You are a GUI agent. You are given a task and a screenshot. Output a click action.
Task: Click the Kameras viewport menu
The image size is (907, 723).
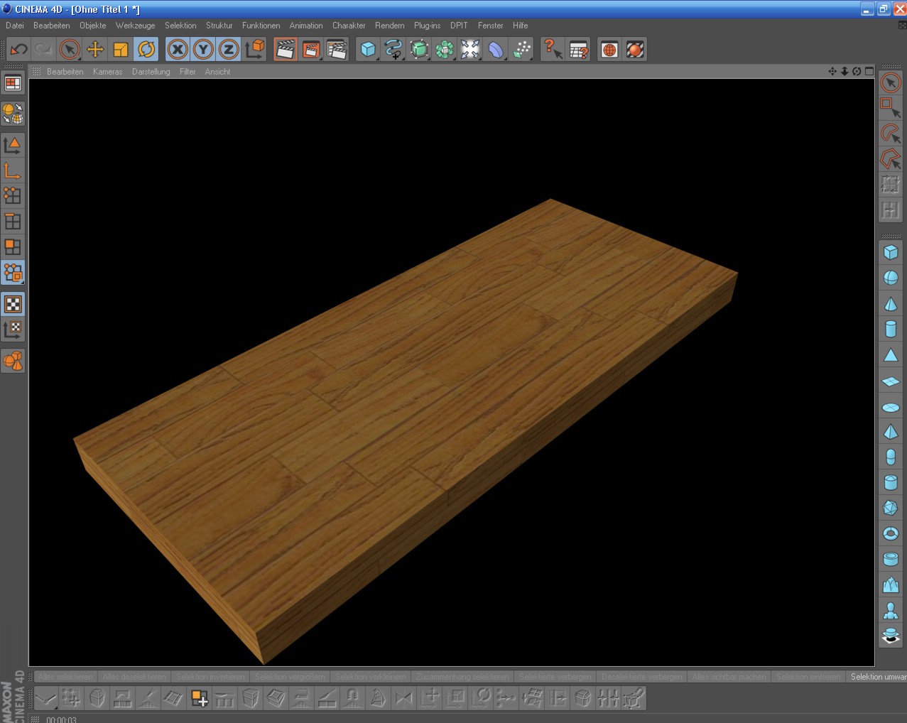(107, 72)
